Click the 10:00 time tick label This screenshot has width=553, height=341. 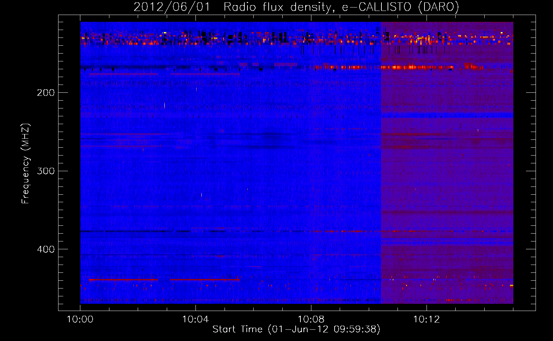pos(80,320)
